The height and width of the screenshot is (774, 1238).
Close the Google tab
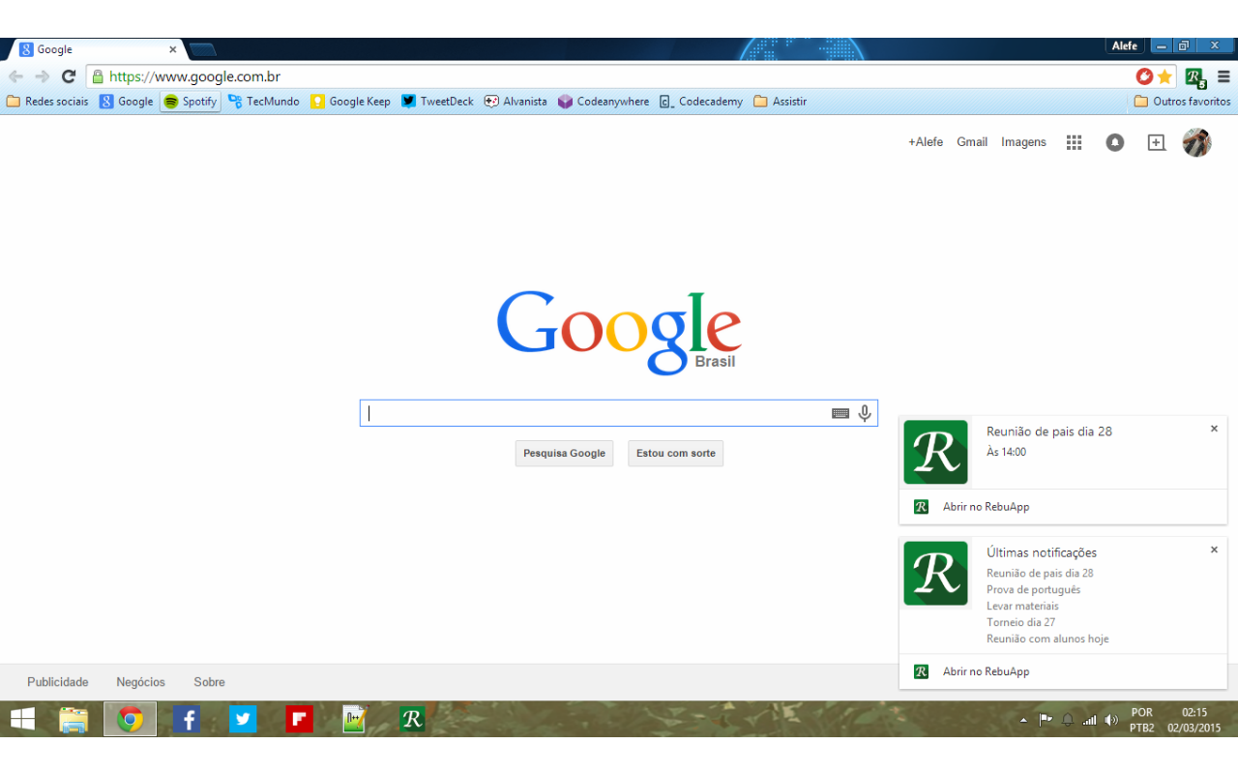pyautogui.click(x=173, y=49)
